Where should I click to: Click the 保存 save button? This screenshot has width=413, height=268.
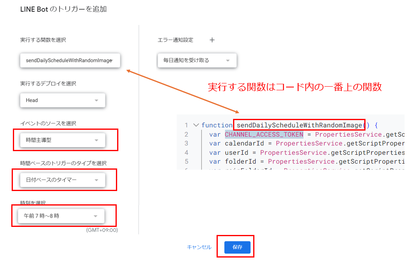click(x=237, y=247)
